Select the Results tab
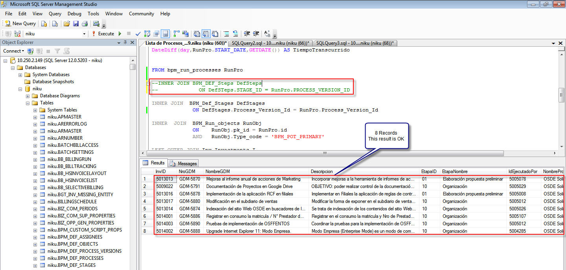The height and width of the screenshot is (270, 566). (x=154, y=163)
